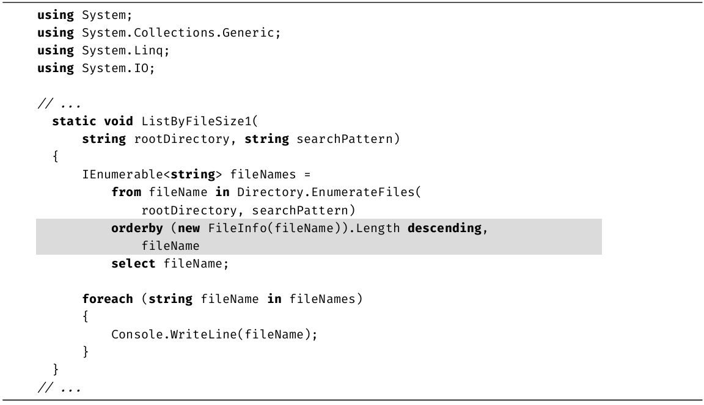Click the Console.WriteLine statement
704x405 pixels.
pos(214,335)
